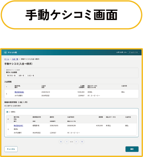The height and width of the screenshot is (157, 143).
Task: Go to last page of candidates
Action: point(82,142)
